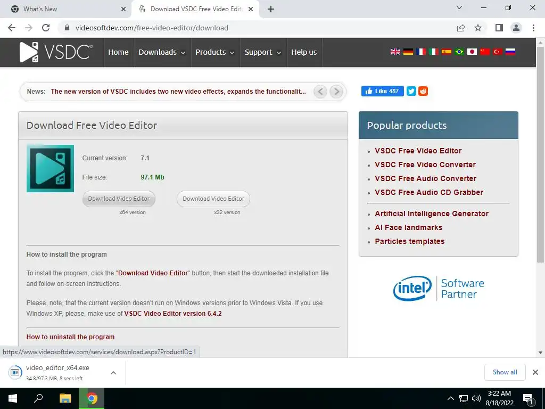Reload the current page
The width and height of the screenshot is (545, 409).
(x=46, y=28)
